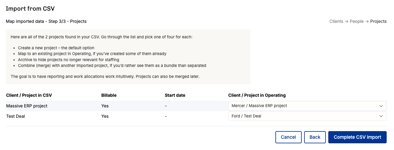Expand the Ford / Test Deal combo box

pyautogui.click(x=307, y=116)
